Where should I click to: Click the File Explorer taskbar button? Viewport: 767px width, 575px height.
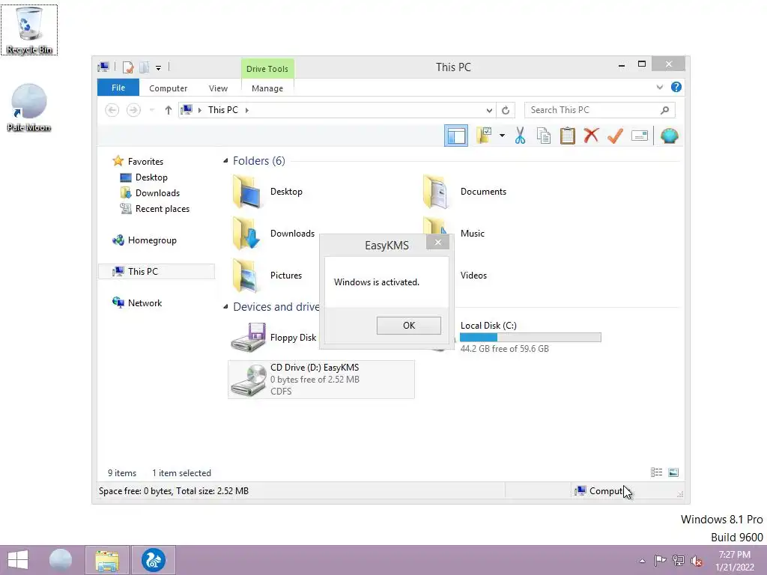pyautogui.click(x=107, y=560)
